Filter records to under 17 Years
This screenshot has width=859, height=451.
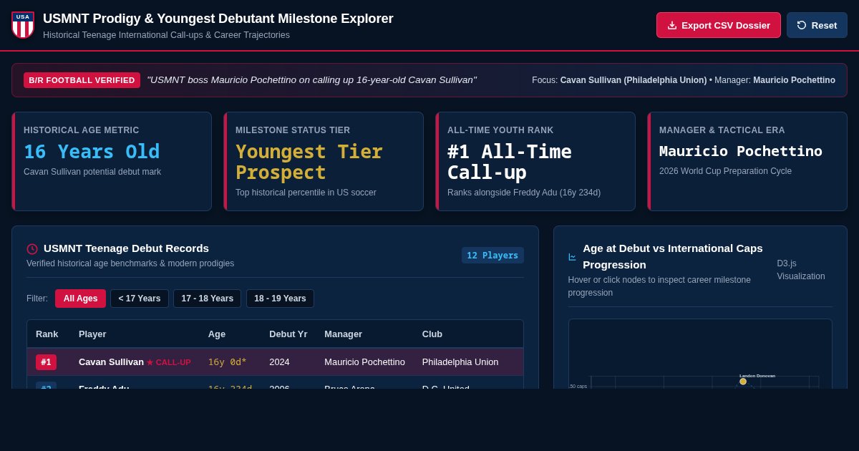[x=140, y=299]
